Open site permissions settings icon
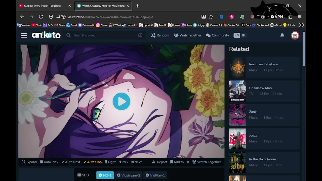322x181 pixels. [x=58, y=17]
